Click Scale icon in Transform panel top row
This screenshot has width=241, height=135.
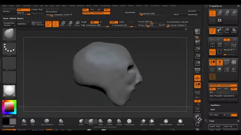pyautogui.click(x=227, y=13)
